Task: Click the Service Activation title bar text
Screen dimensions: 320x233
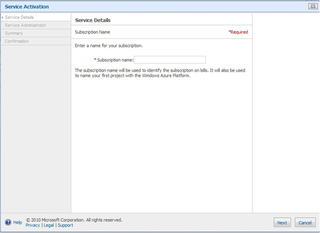Action: tap(27, 7)
